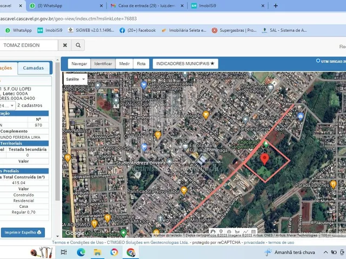Open the WhatsApp bookmark
Screen dimensions: 346x259
pyautogui.click(x=19, y=30)
